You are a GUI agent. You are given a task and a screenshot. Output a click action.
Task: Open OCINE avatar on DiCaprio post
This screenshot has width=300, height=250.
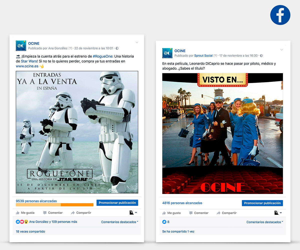167,53
